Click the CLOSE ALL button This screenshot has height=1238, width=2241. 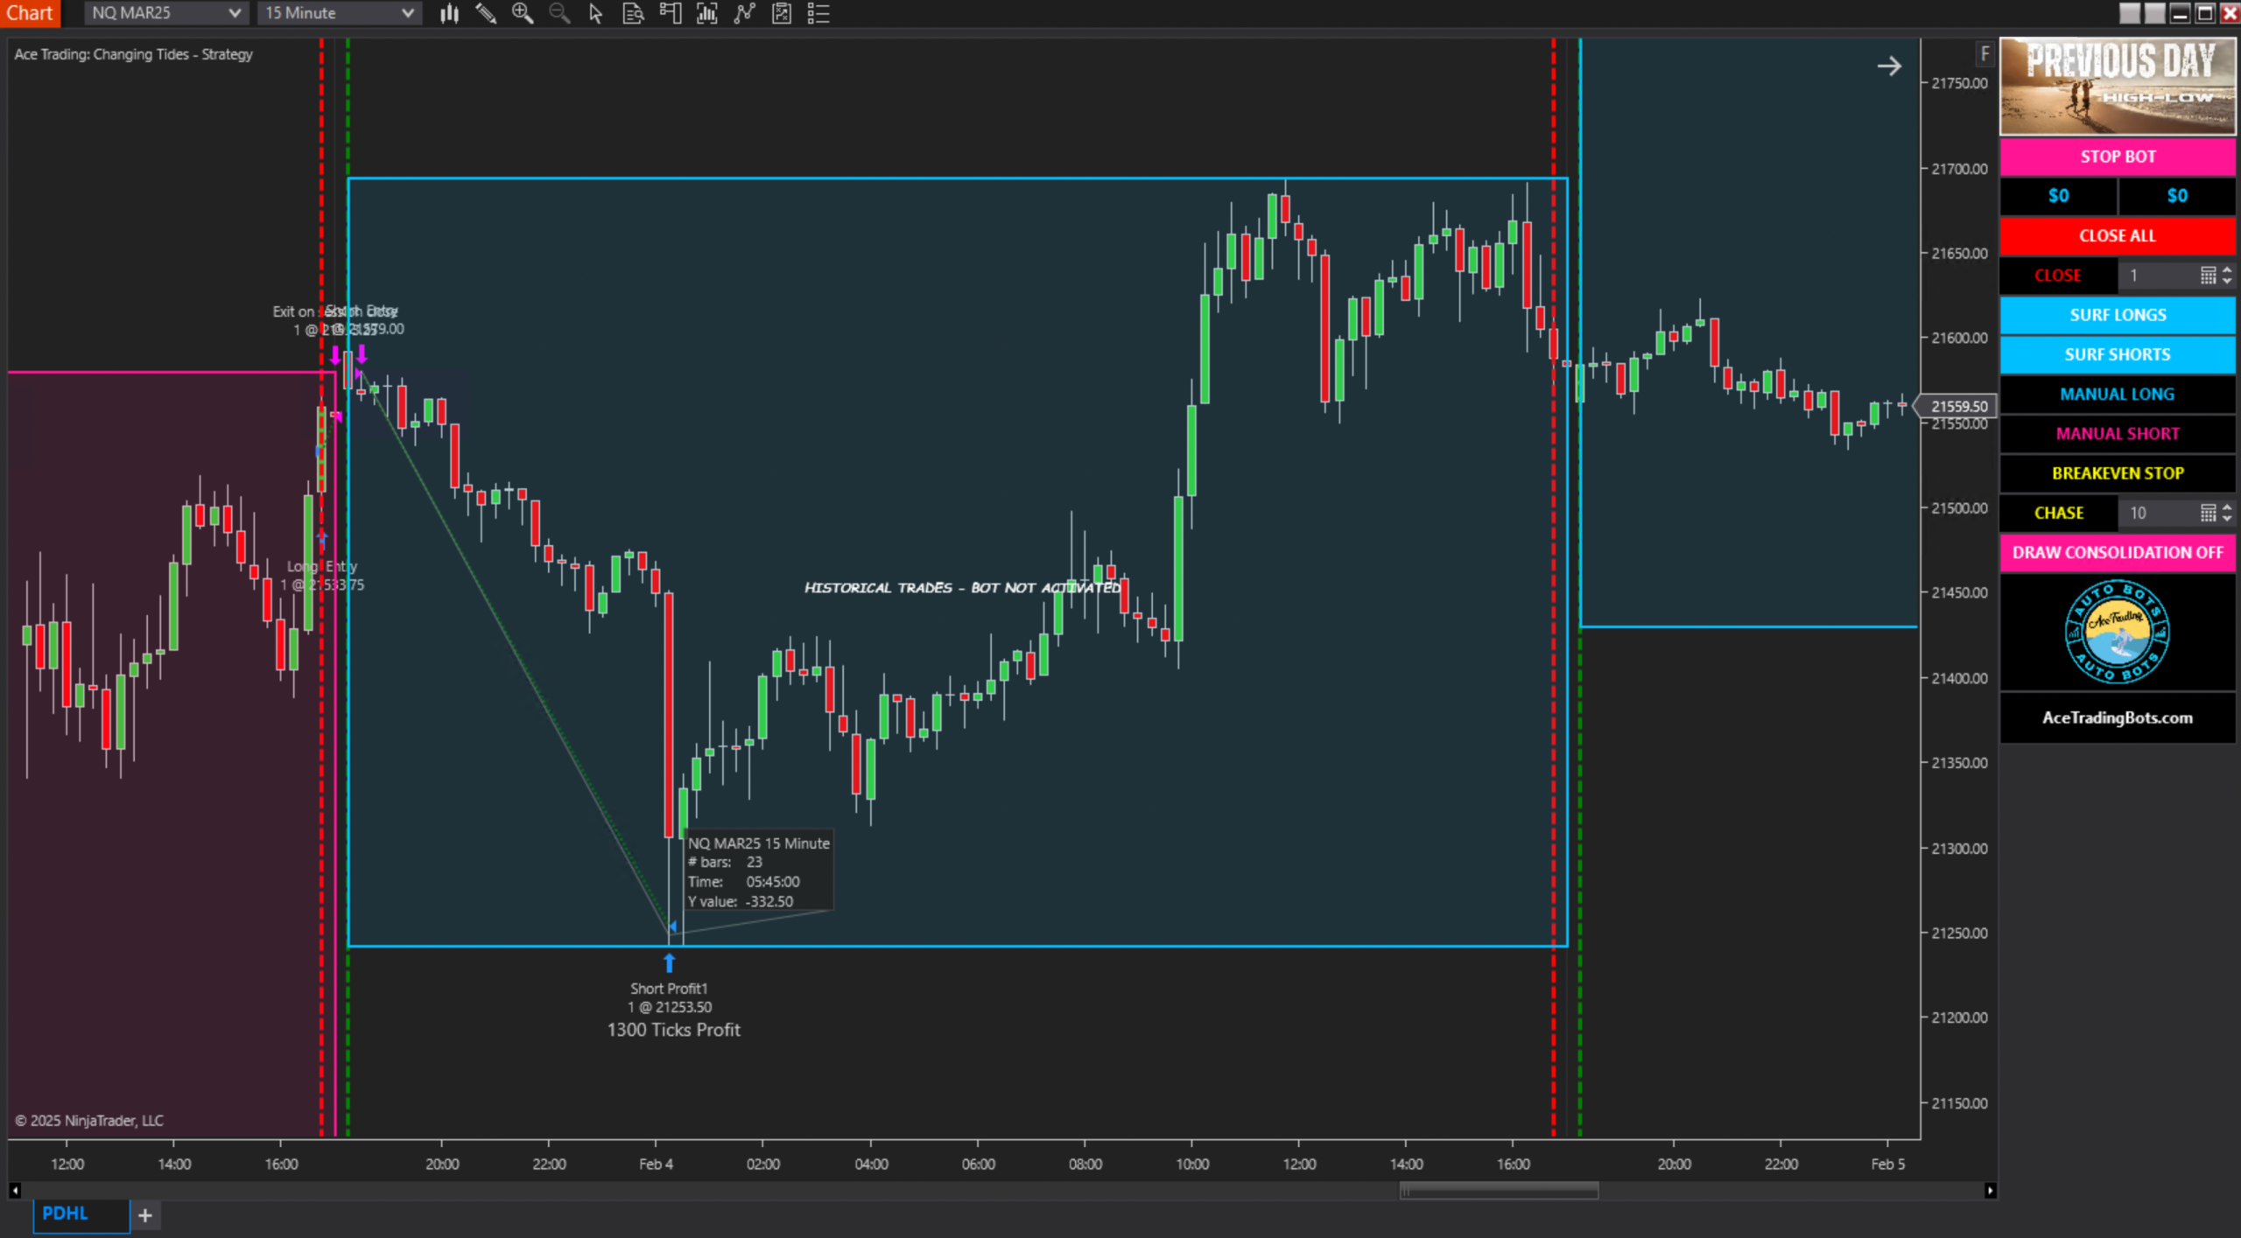pyautogui.click(x=2118, y=235)
